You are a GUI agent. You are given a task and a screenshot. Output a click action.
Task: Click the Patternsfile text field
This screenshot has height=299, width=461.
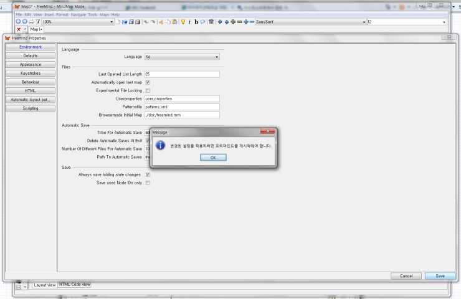(181, 107)
